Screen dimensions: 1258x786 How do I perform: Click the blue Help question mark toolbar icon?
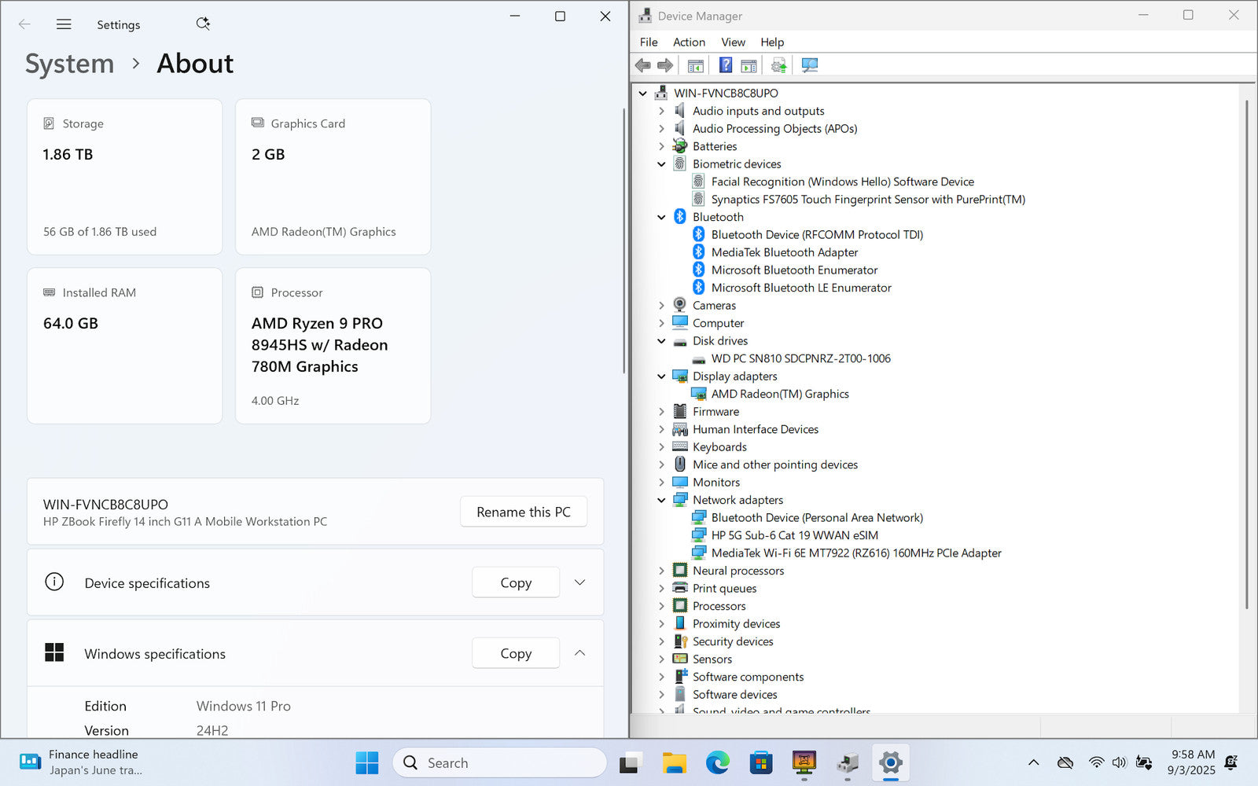point(726,65)
